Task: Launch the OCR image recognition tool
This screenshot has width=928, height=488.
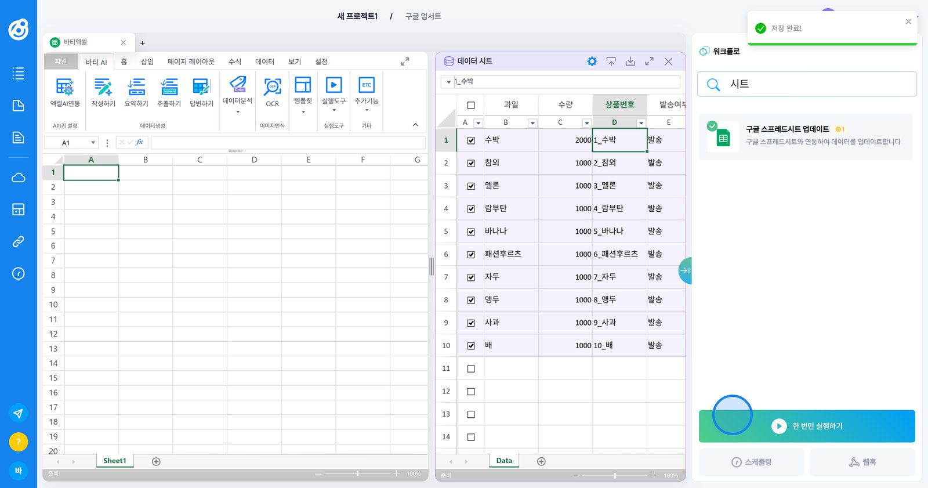Action: coord(273,92)
